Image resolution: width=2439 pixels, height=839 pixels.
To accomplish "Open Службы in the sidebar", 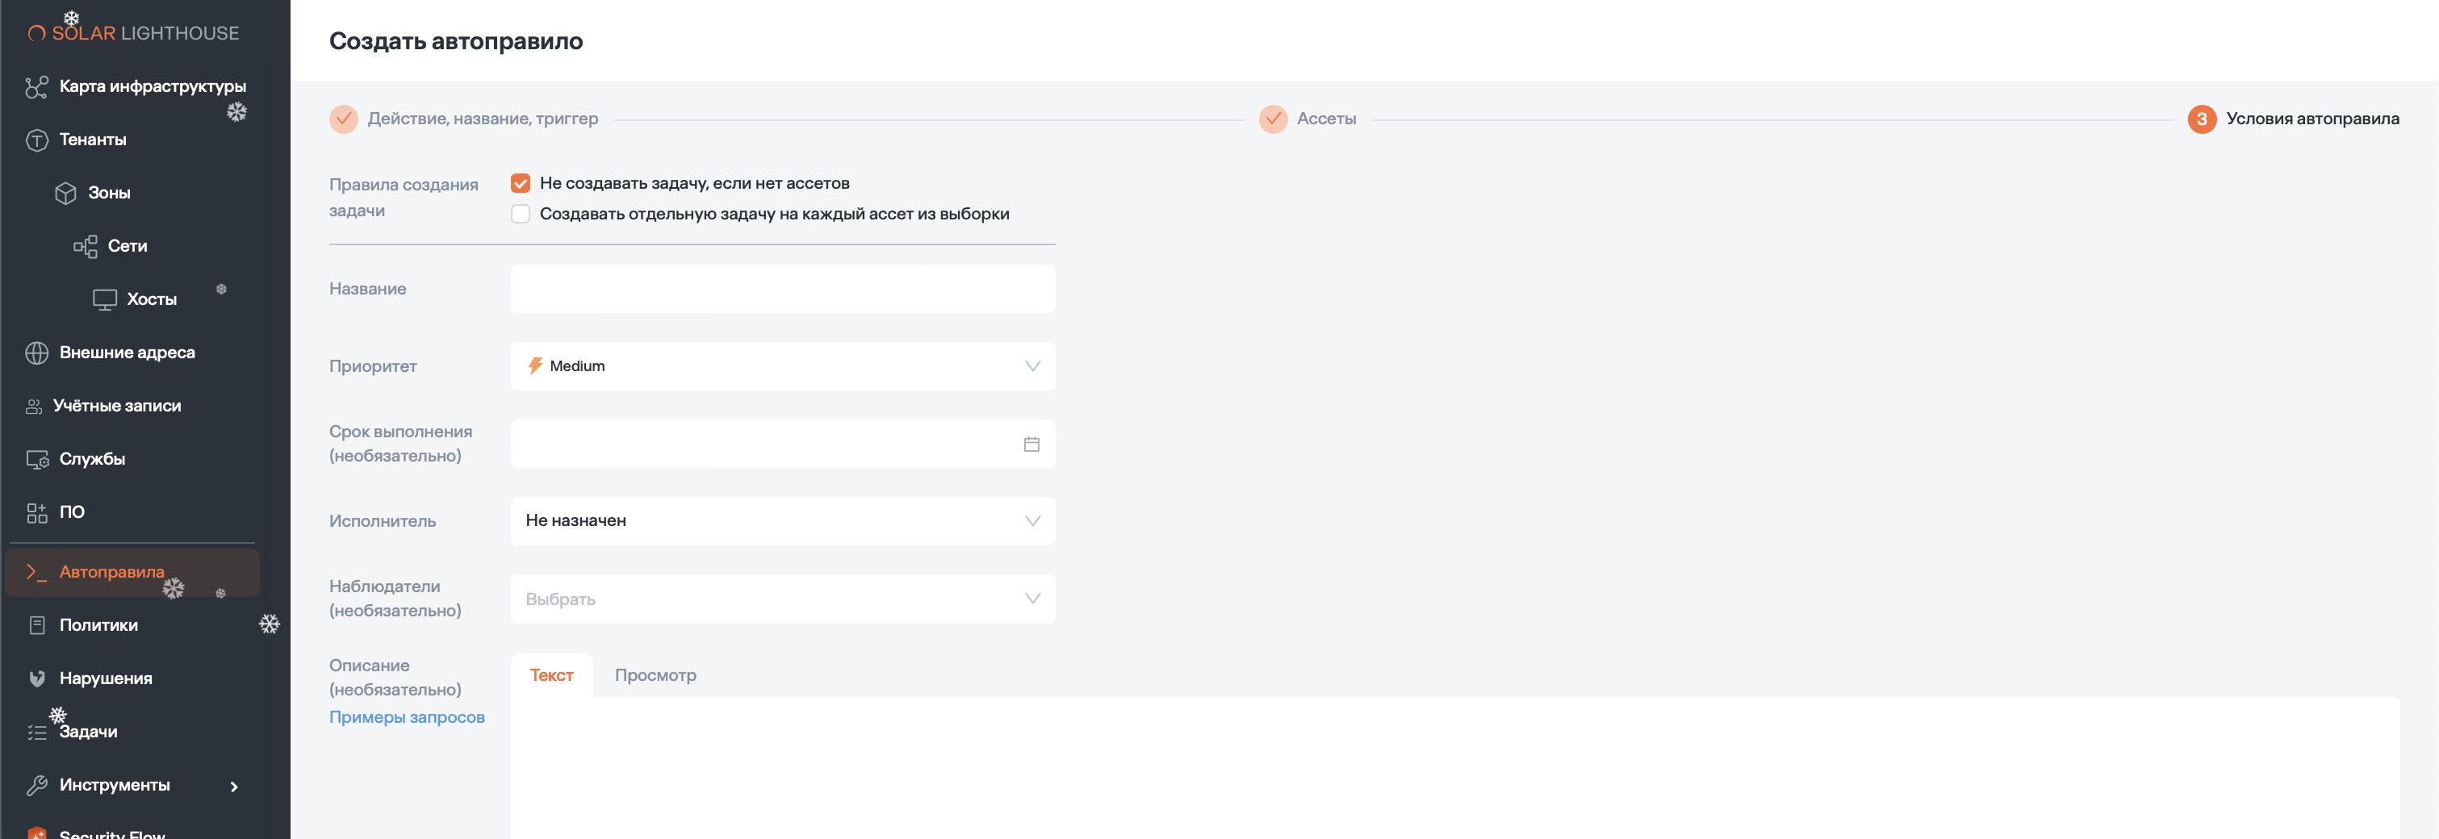I will 92,459.
